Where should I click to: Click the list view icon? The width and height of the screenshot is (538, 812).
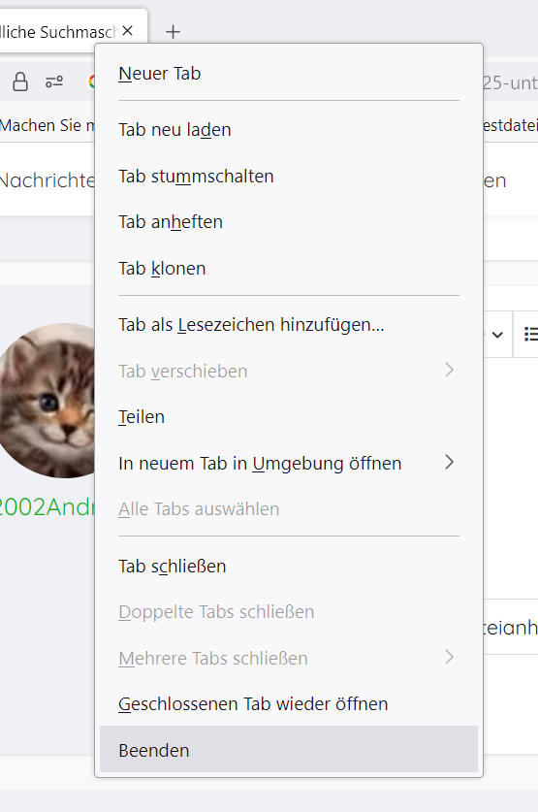[x=530, y=334]
